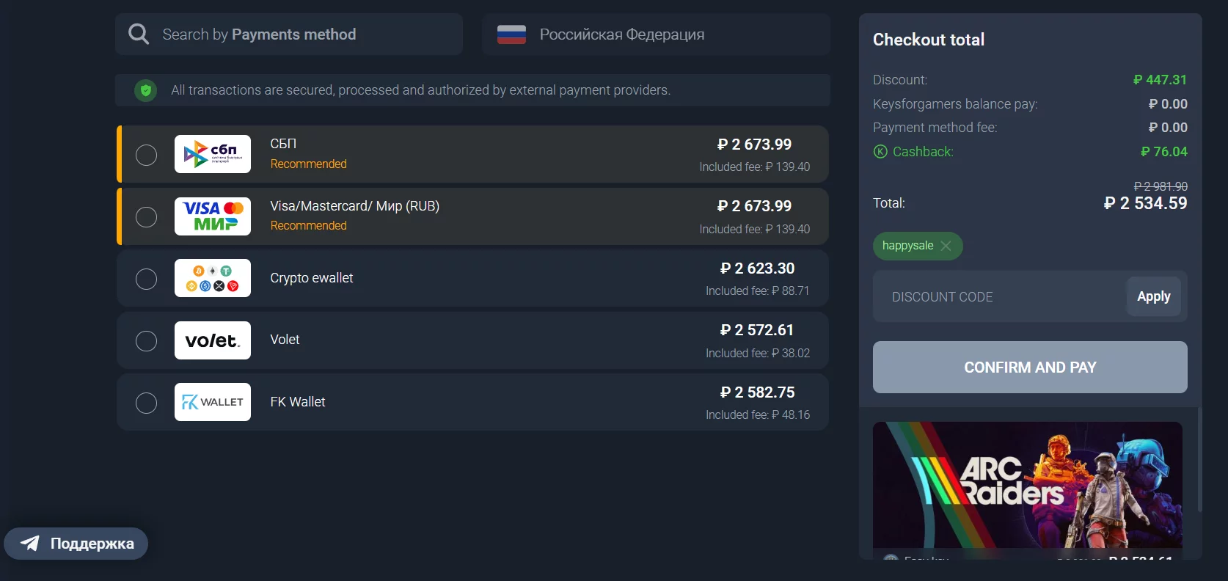Image resolution: width=1228 pixels, height=581 pixels.
Task: Select the FK Wallet radio button
Action: [147, 403]
